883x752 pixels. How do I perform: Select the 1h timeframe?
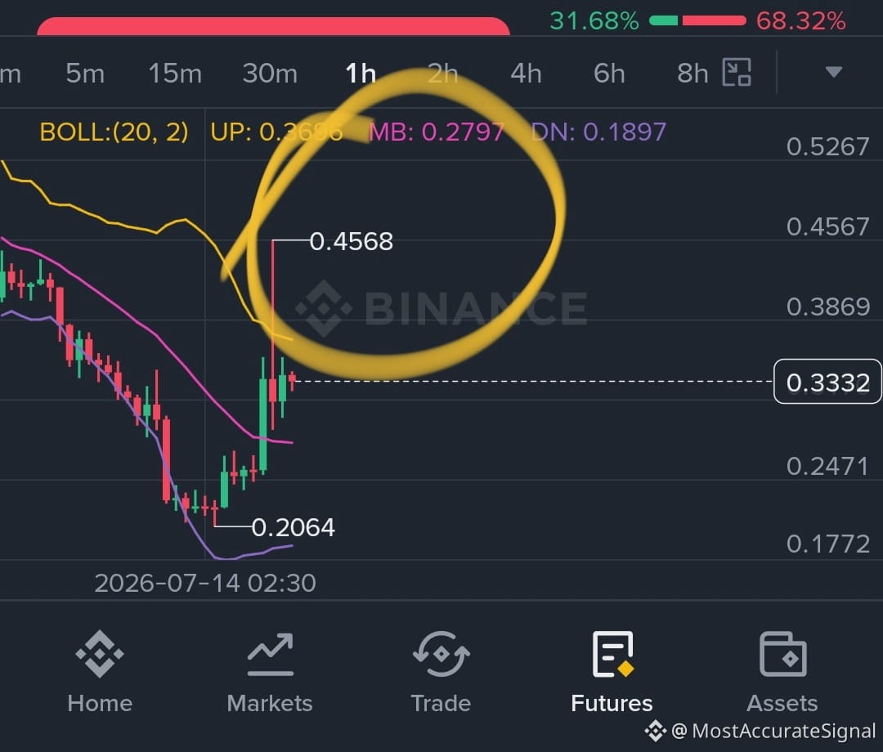pos(361,74)
